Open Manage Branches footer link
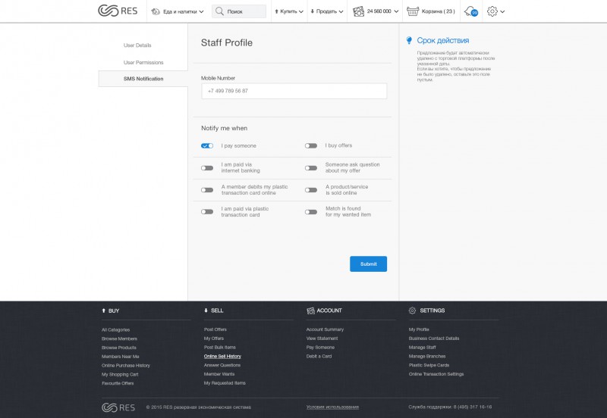Viewport: 607px width, 418px height. point(427,356)
